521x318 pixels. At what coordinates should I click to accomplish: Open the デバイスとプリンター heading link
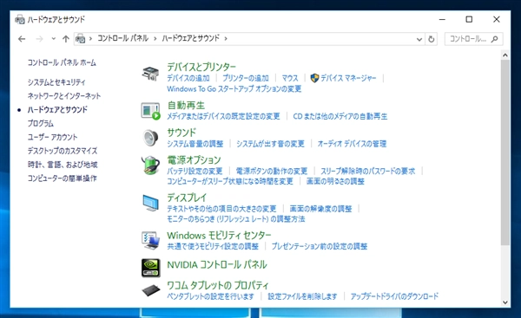(x=201, y=67)
